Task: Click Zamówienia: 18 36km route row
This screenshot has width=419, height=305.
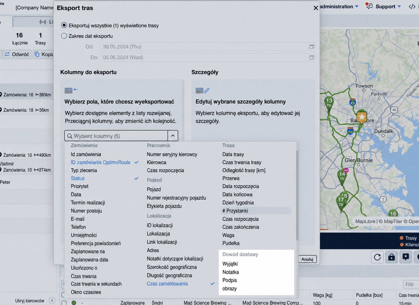Action: (27, 110)
